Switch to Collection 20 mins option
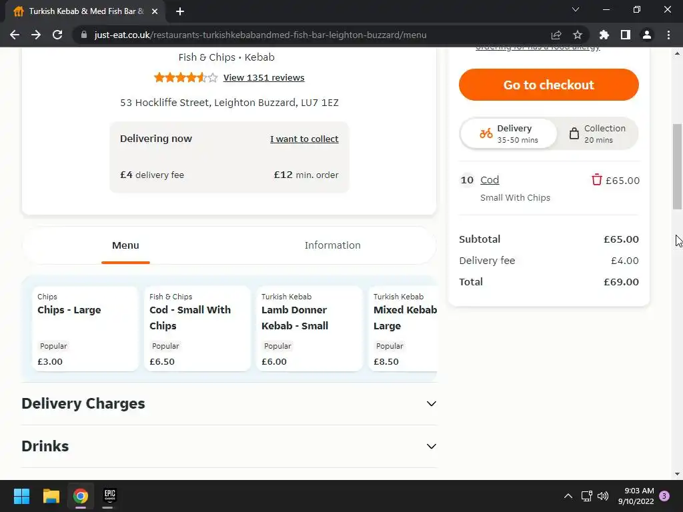Viewport: 683px width, 512px height. coord(598,133)
